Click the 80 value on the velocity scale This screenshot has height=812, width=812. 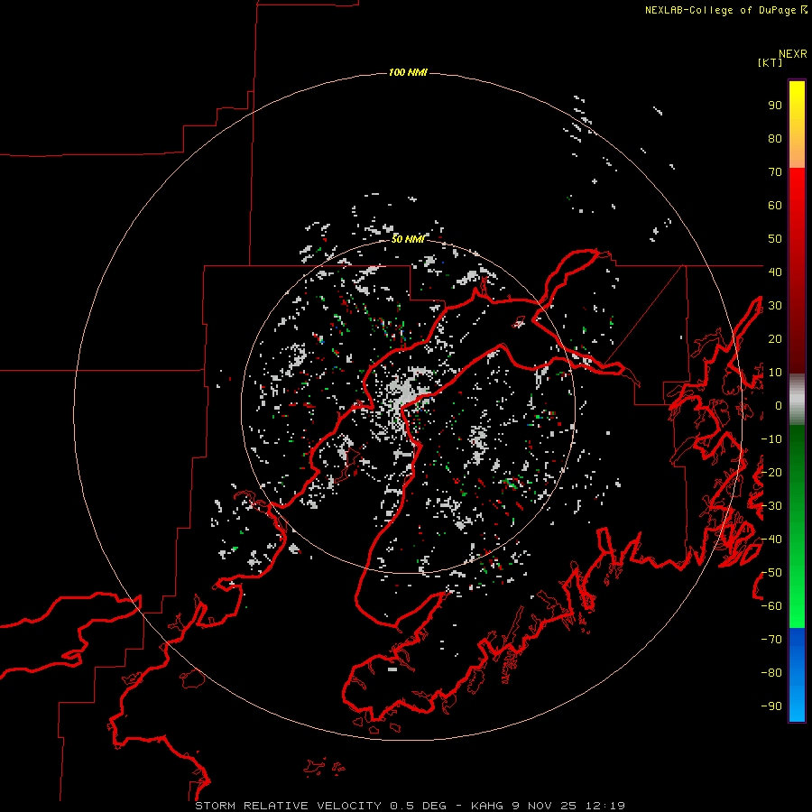(775, 139)
